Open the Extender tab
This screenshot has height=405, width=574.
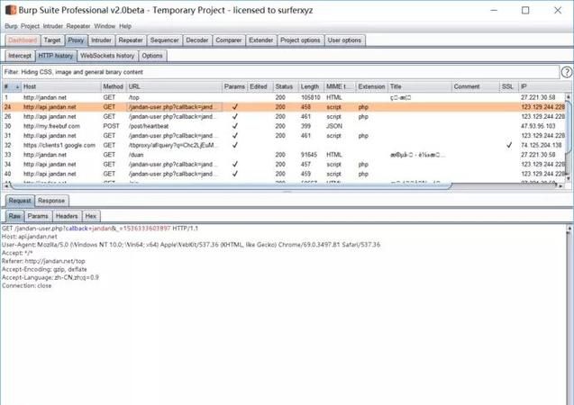coord(261,40)
